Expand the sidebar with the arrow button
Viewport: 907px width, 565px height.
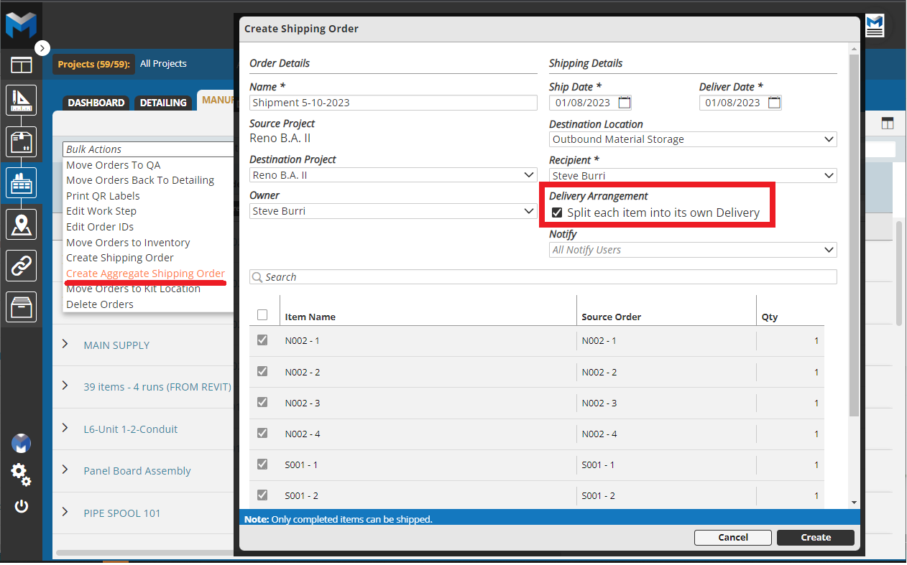coord(42,48)
